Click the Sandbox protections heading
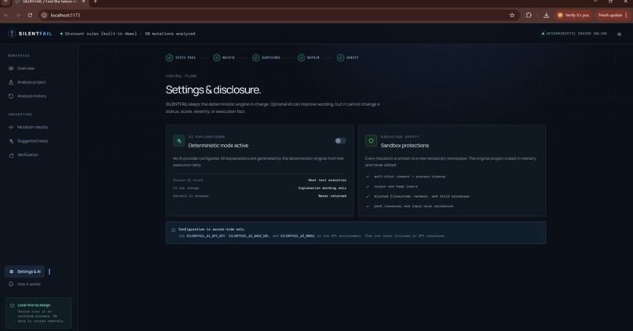Screen dimensions: 633x331 point(404,146)
